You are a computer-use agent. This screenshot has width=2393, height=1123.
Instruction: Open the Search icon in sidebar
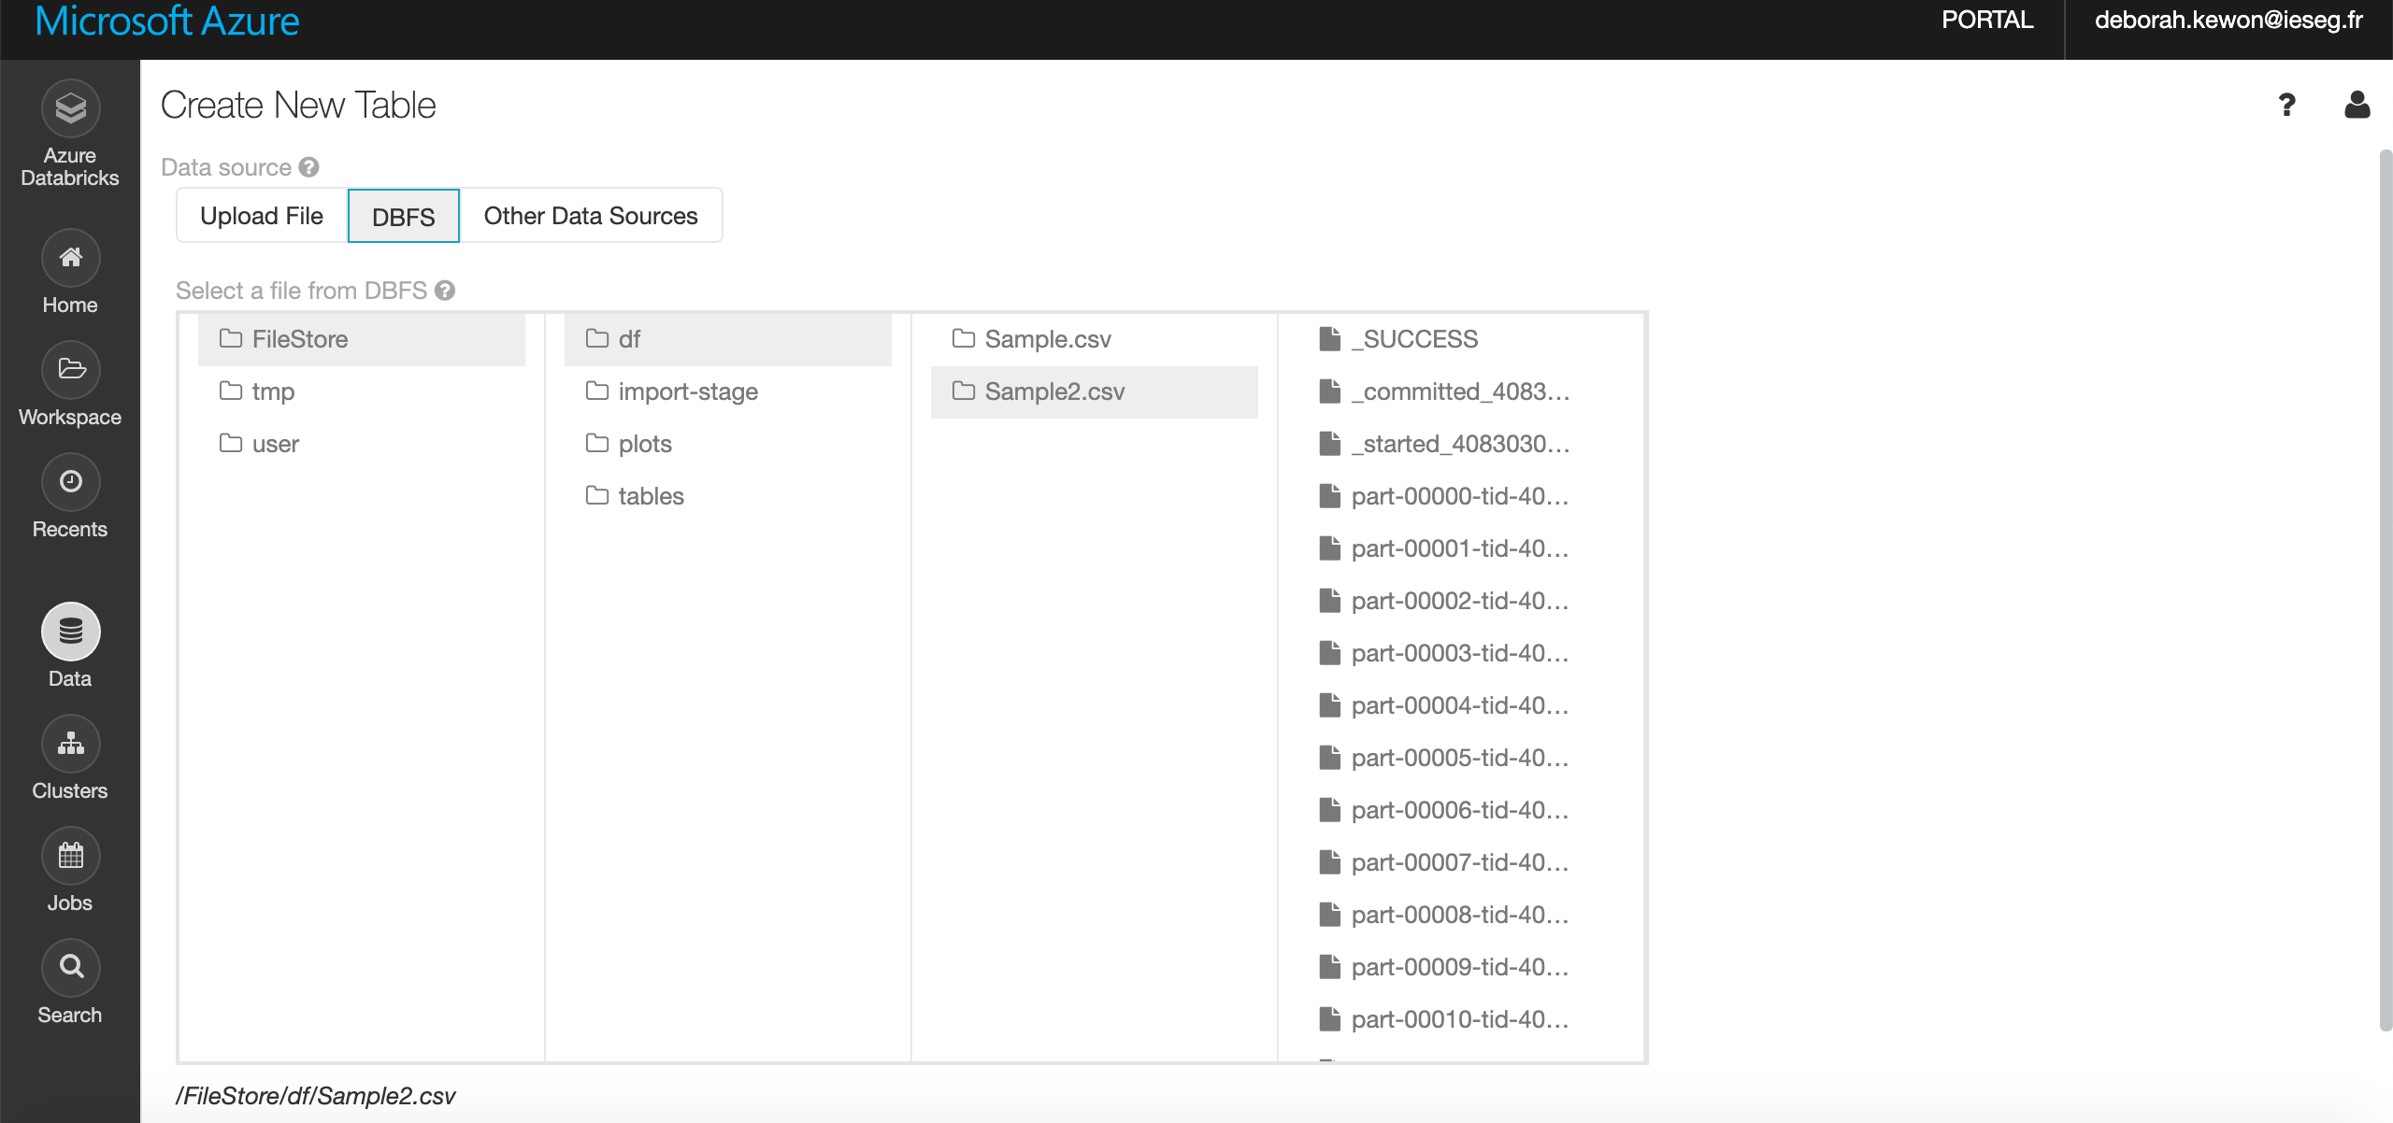69,967
